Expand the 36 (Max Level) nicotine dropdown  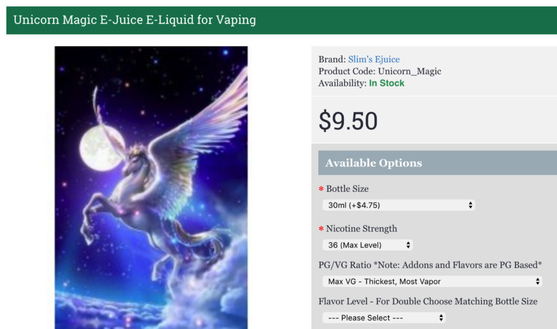(x=367, y=245)
